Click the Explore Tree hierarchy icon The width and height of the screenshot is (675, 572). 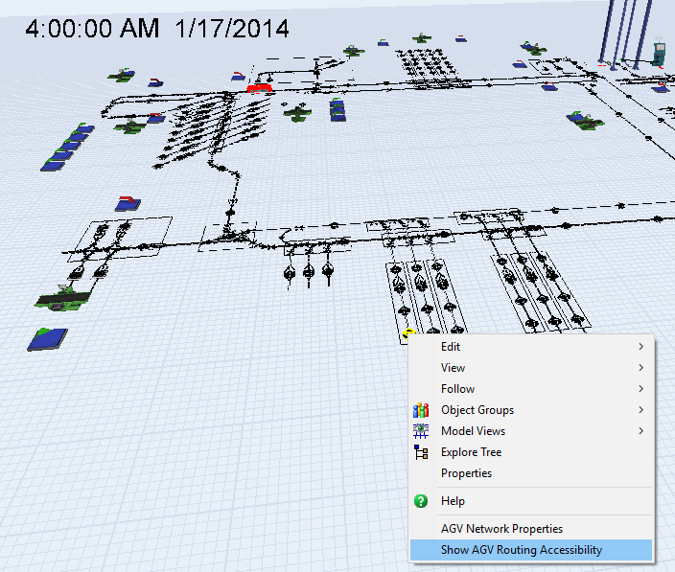click(420, 452)
